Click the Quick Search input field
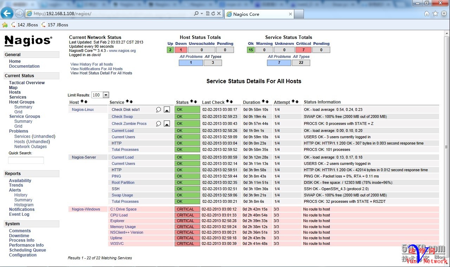Screen dimensions: 450x267 pos(26,160)
